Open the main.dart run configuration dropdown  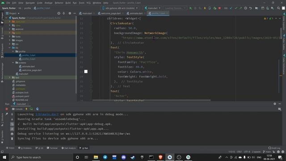152,8
